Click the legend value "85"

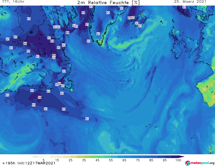151,160
